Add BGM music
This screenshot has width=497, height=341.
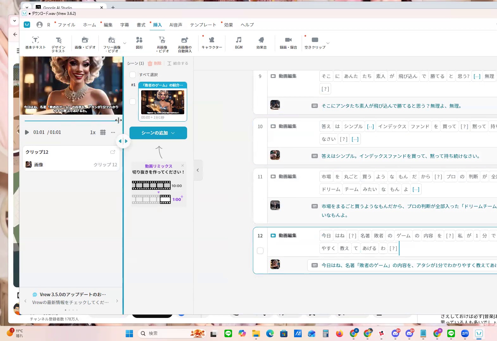pyautogui.click(x=239, y=43)
